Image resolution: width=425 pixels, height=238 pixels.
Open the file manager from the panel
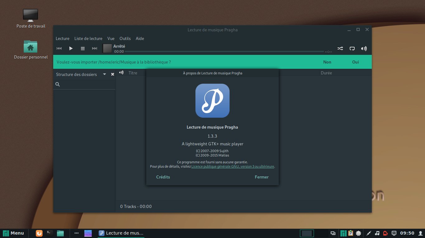click(60, 233)
